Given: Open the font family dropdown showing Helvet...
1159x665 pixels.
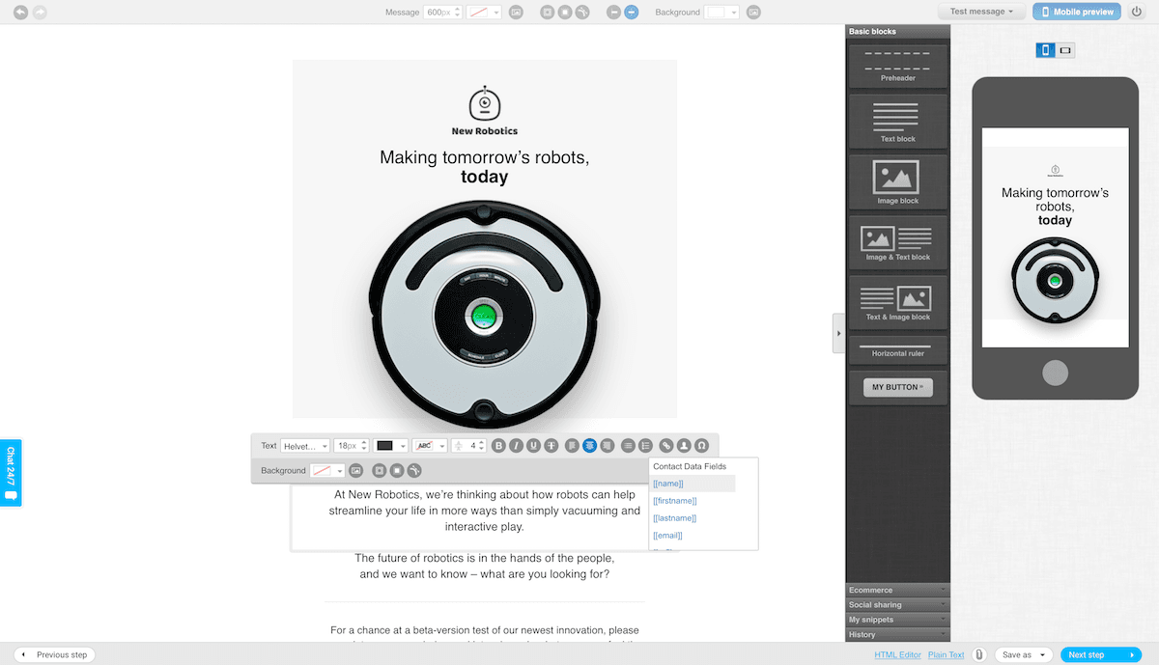Looking at the screenshot, I should (x=305, y=446).
